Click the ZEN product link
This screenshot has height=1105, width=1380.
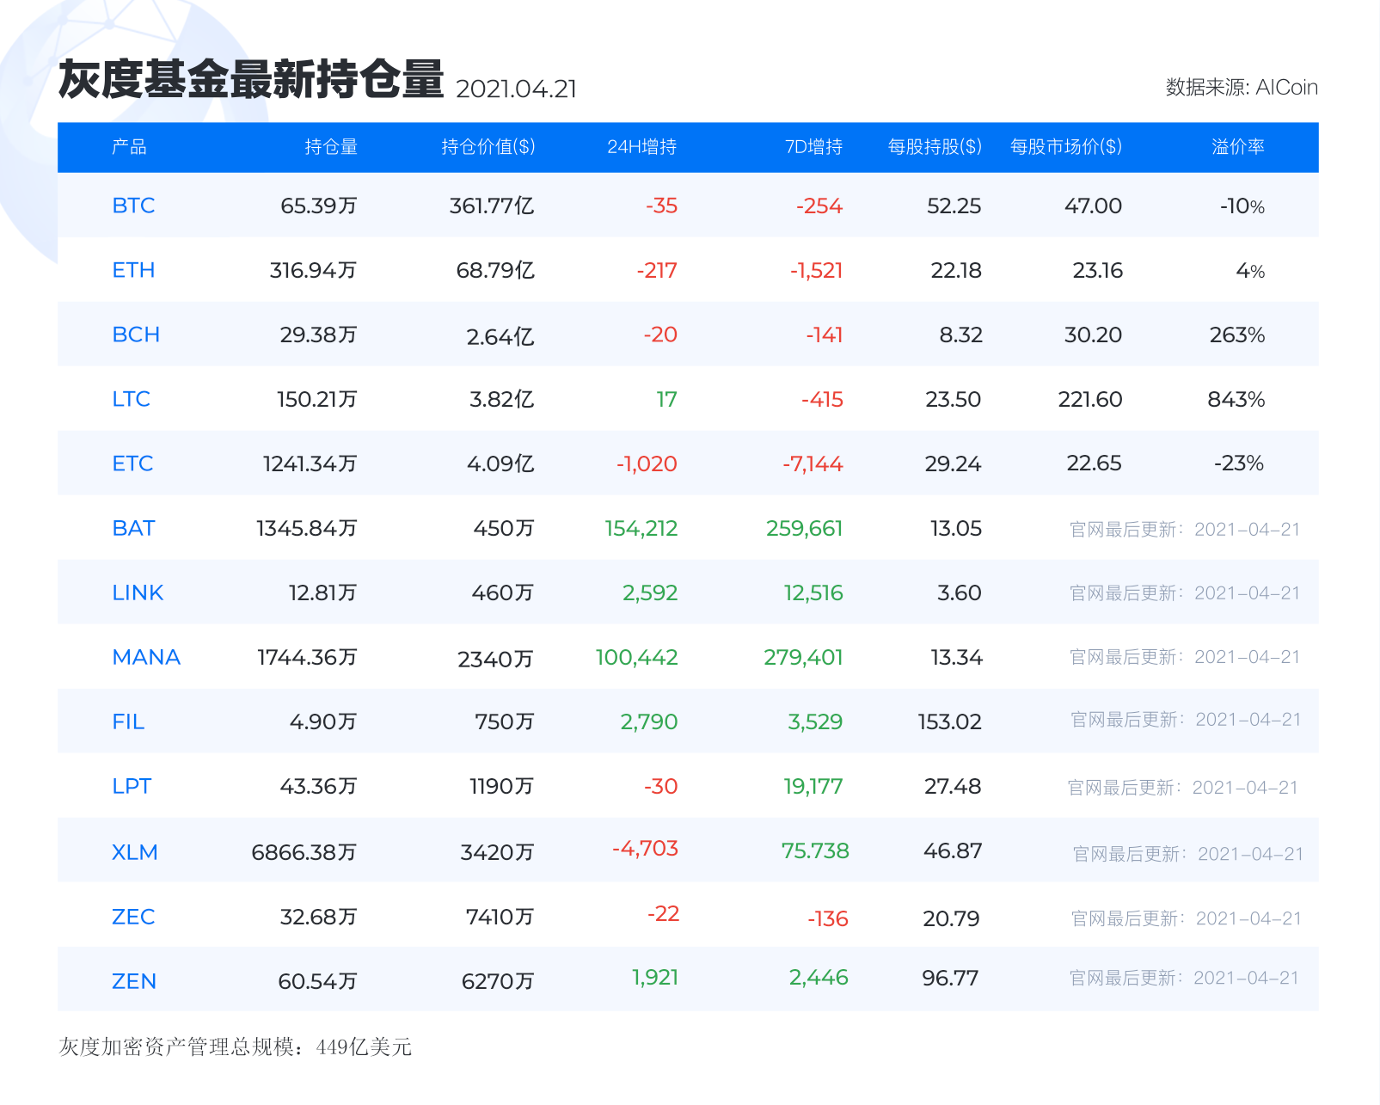133,979
